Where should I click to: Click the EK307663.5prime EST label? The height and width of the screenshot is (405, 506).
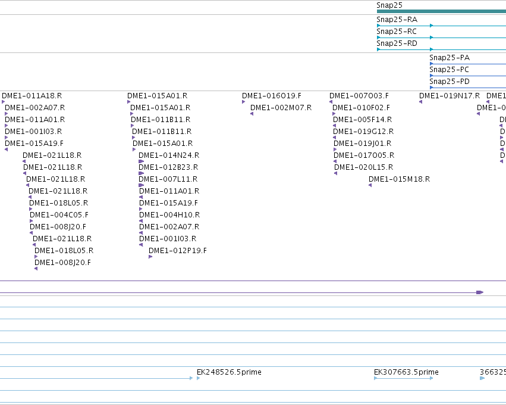pos(406,372)
